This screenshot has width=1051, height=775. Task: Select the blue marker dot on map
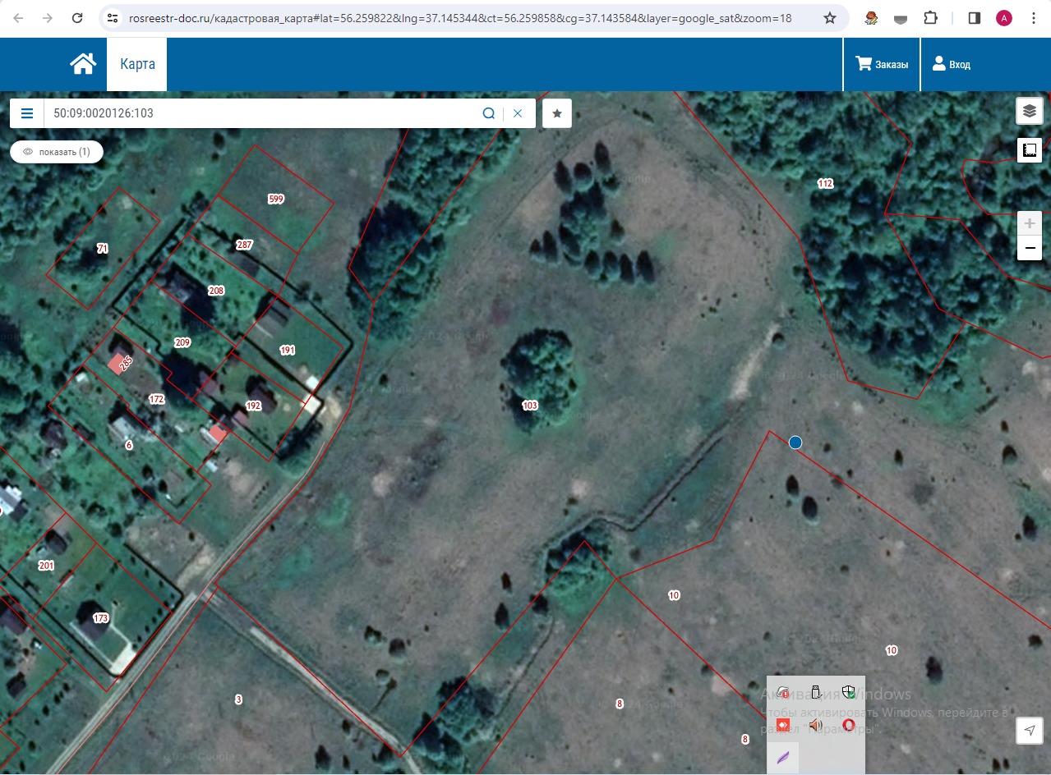click(x=795, y=443)
